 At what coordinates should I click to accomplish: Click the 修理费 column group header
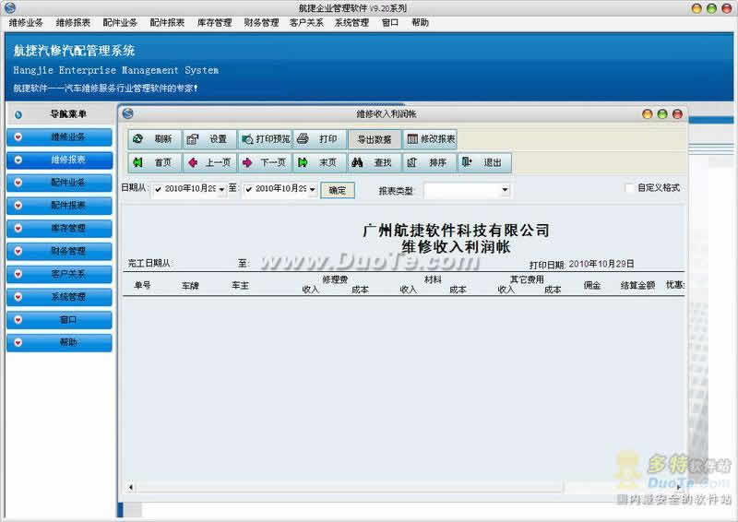pyautogui.click(x=335, y=279)
